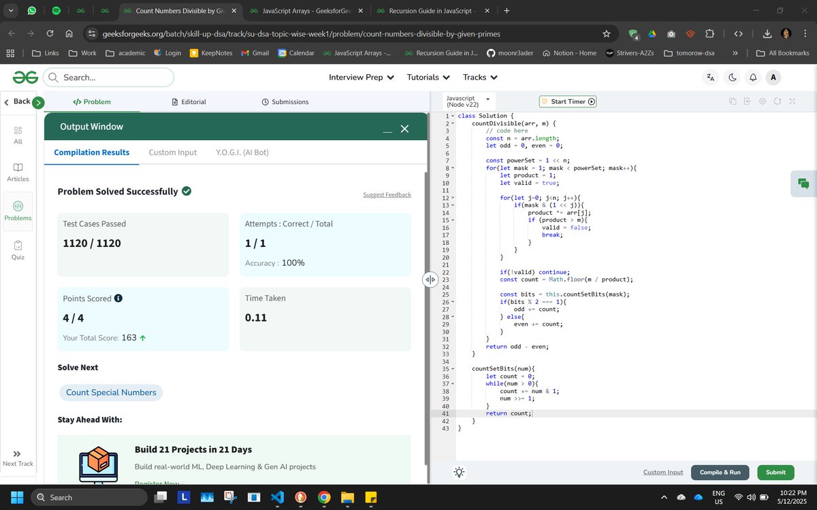This screenshot has width=817, height=510.
Task: Click the GeeksforGeeks search box
Action: tap(108, 78)
